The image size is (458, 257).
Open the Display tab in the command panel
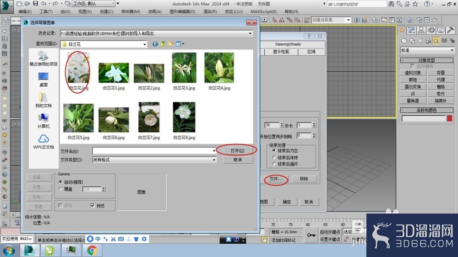(x=441, y=30)
